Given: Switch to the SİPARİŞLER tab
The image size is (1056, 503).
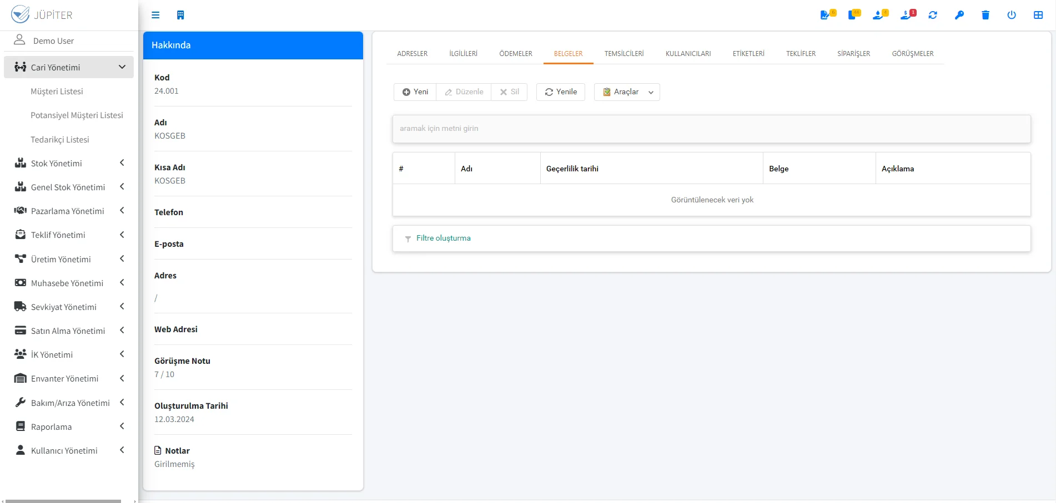Looking at the screenshot, I should click(x=854, y=54).
